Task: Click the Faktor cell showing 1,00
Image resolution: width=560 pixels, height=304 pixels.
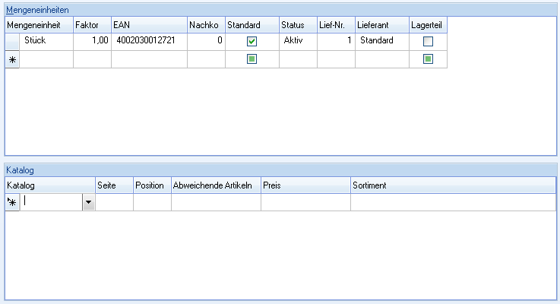Action: pos(92,41)
